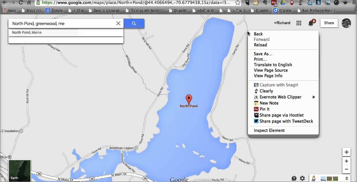
Task: Click the browser reload icon
Action: tap(21, 3)
